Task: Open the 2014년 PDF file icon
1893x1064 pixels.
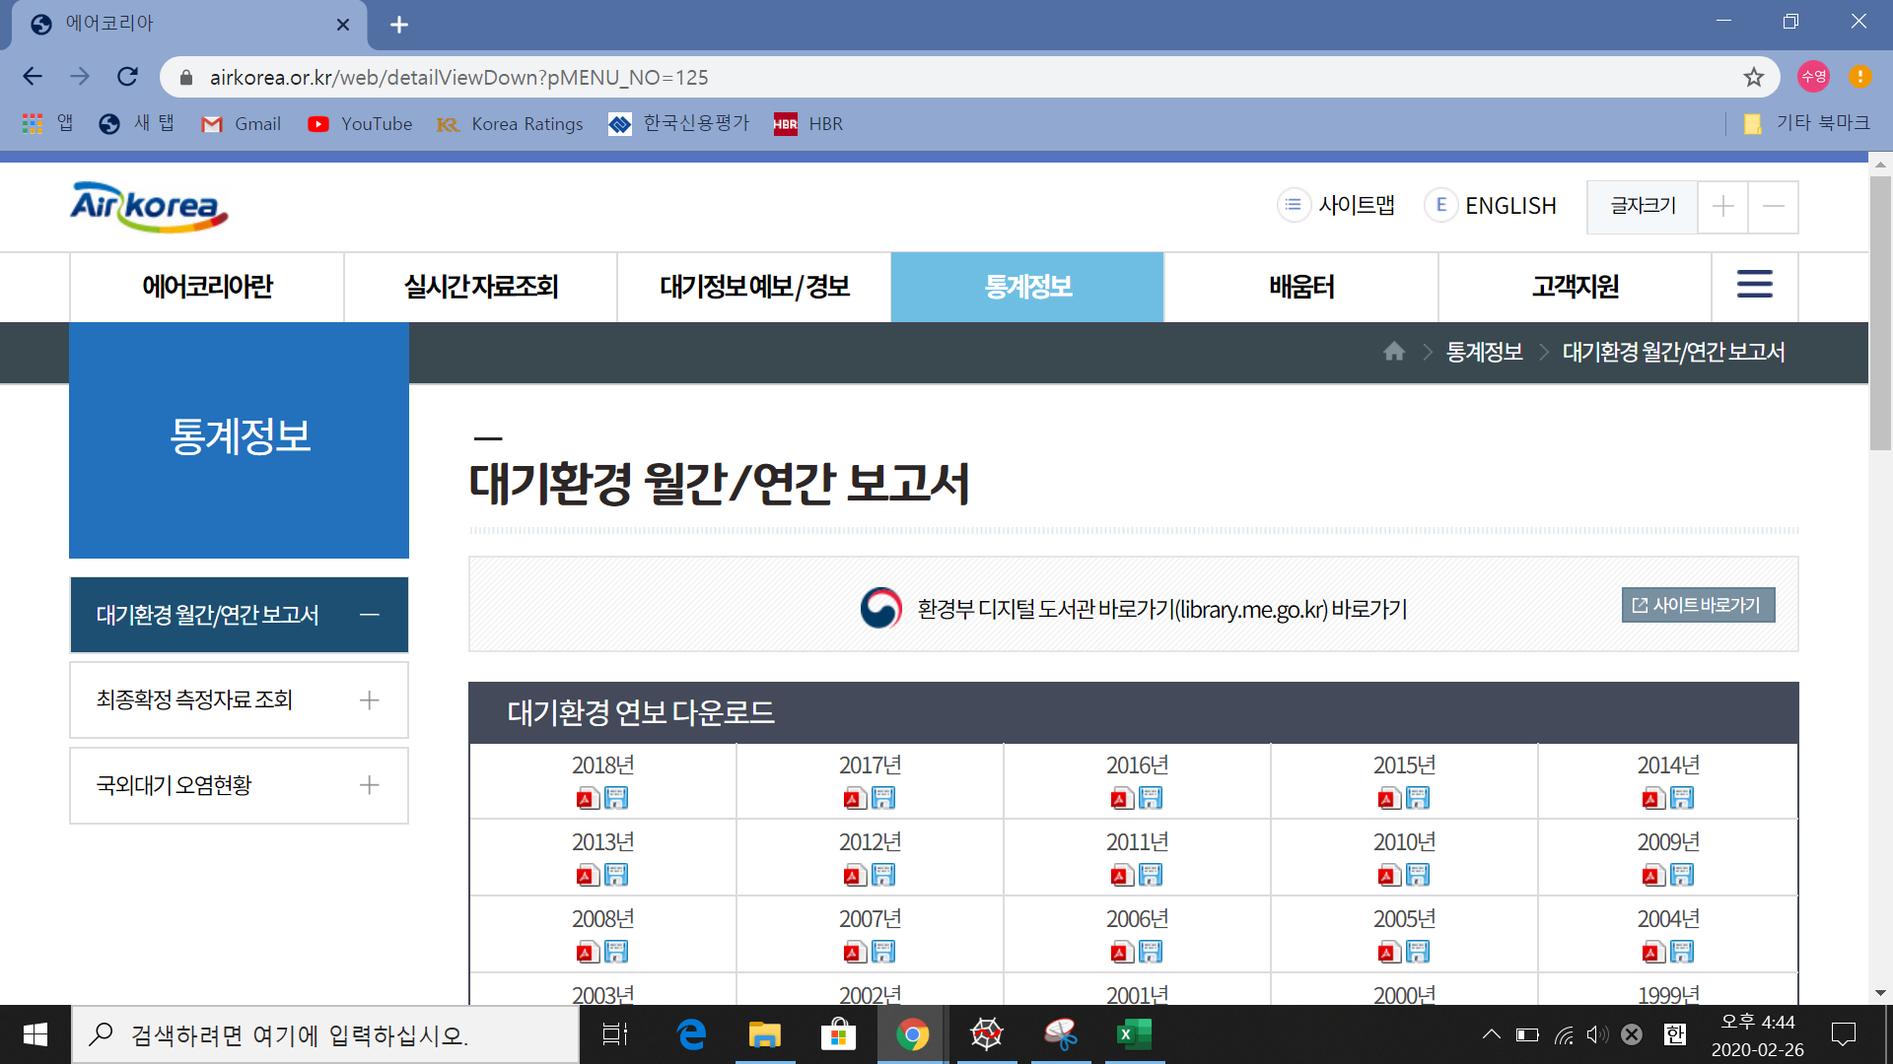Action: click(x=1653, y=799)
